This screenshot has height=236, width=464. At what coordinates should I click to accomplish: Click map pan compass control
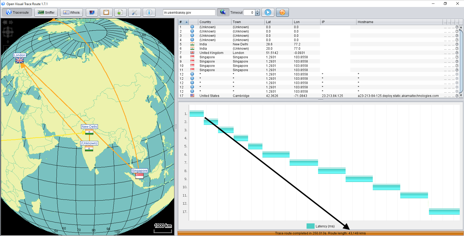click(8, 32)
